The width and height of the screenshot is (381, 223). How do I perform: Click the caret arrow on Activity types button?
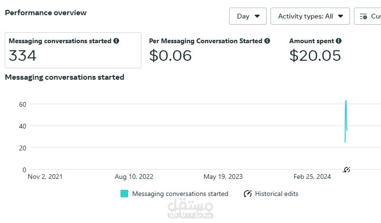coord(341,16)
